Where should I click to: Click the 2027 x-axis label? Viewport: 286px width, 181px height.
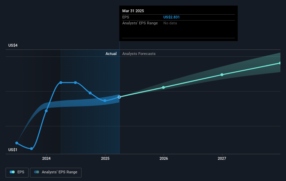pyautogui.click(x=222, y=159)
